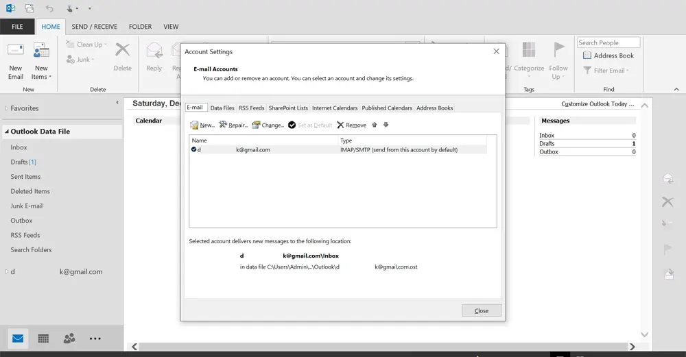The width and height of the screenshot is (686, 357).
Task: Select the Search Folders item
Action: coord(31,249)
